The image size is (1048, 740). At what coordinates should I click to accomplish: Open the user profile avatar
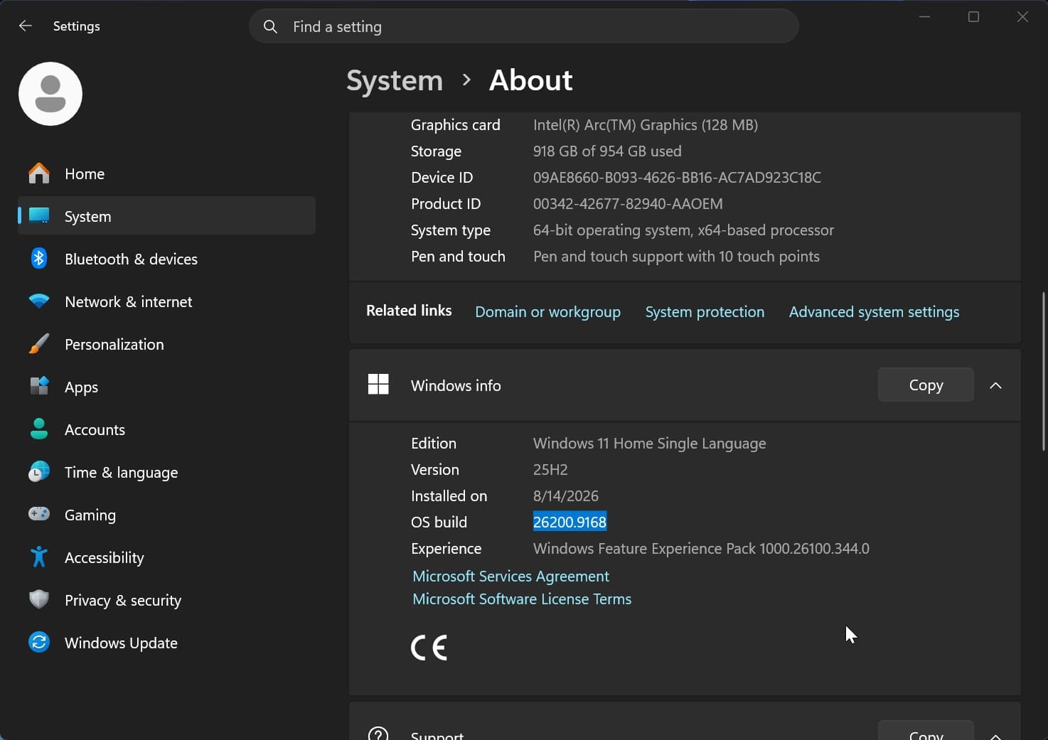[x=50, y=94]
